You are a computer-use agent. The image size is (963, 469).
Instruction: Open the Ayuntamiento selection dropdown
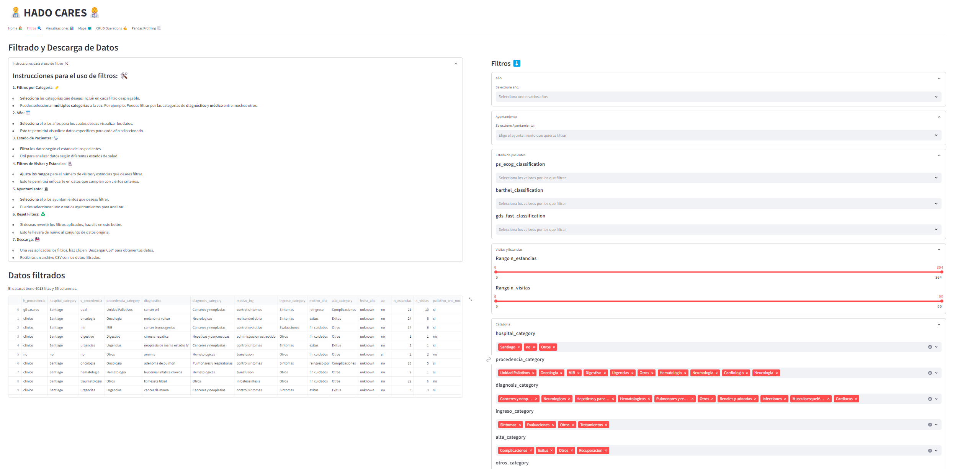(718, 136)
